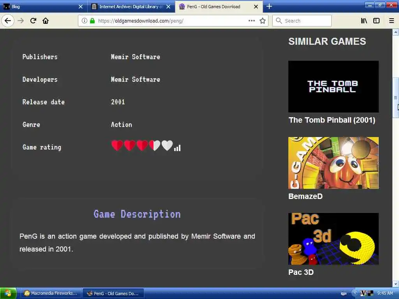The image size is (399, 299).
Task: Click the rating statistics bars icon
Action: click(x=177, y=148)
